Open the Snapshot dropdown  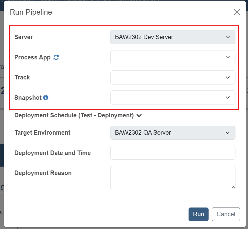point(173,98)
